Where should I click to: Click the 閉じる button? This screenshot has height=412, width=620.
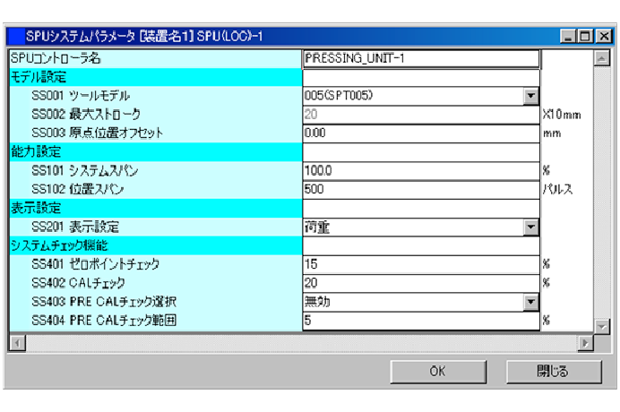point(554,372)
